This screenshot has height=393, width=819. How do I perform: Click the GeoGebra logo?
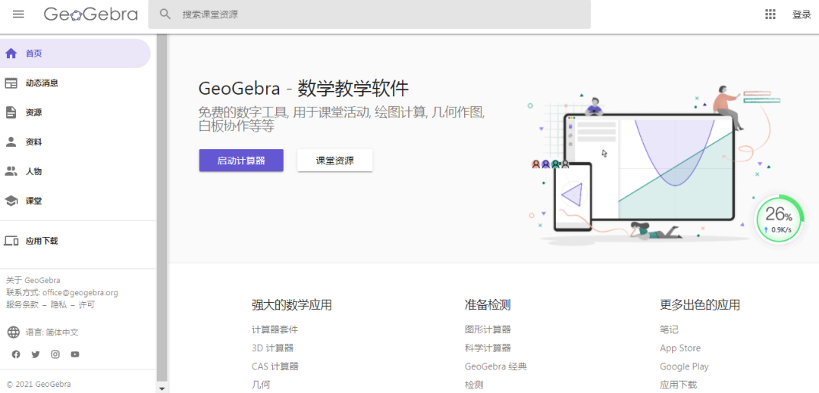click(90, 14)
